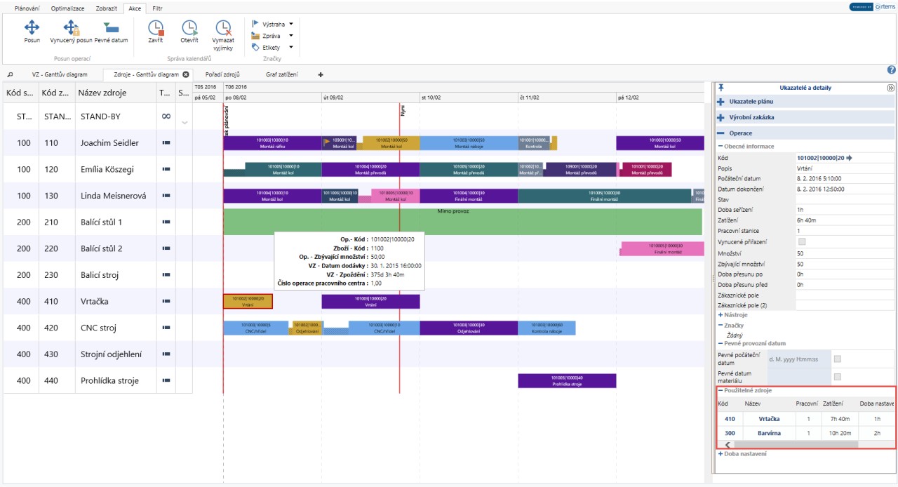Screen dimensions: 898x487
Task: Select the pink Finální montáž bar on Balící stůl 2
Action: pyautogui.click(x=662, y=248)
